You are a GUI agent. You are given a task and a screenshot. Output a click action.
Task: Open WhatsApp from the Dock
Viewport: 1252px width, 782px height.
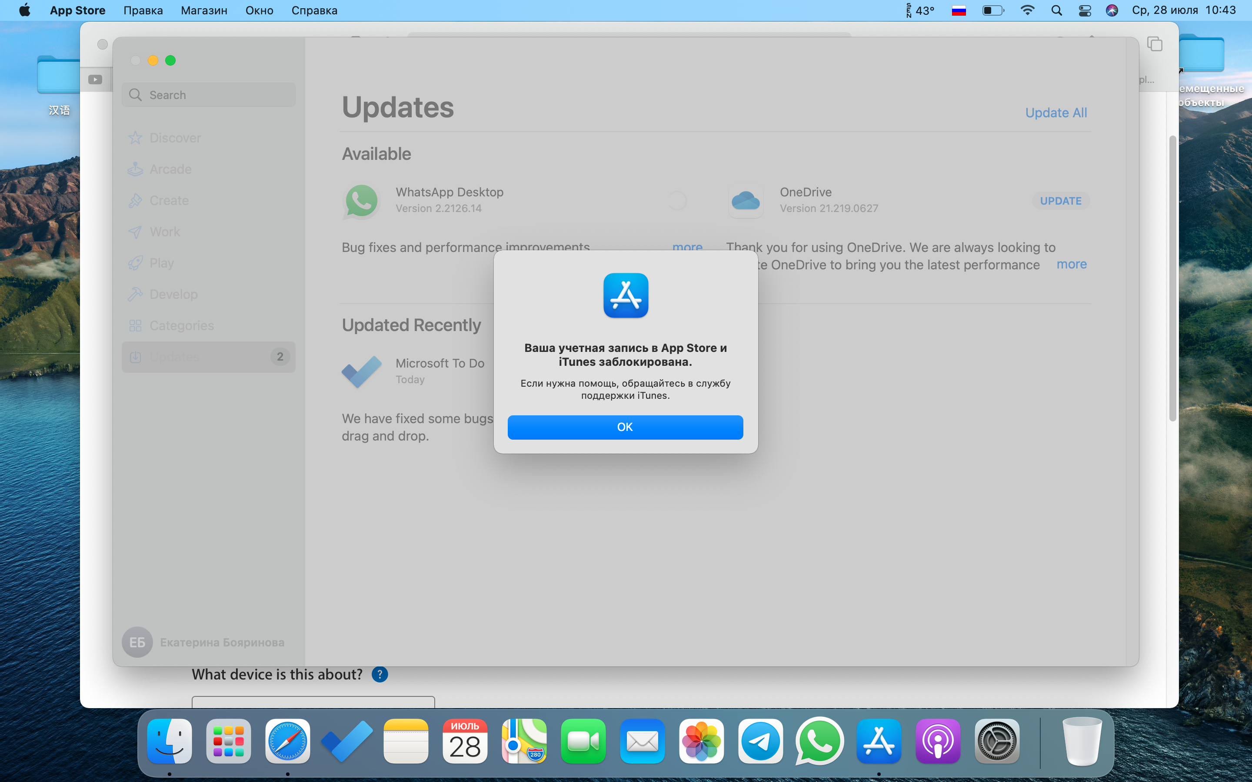pos(819,741)
